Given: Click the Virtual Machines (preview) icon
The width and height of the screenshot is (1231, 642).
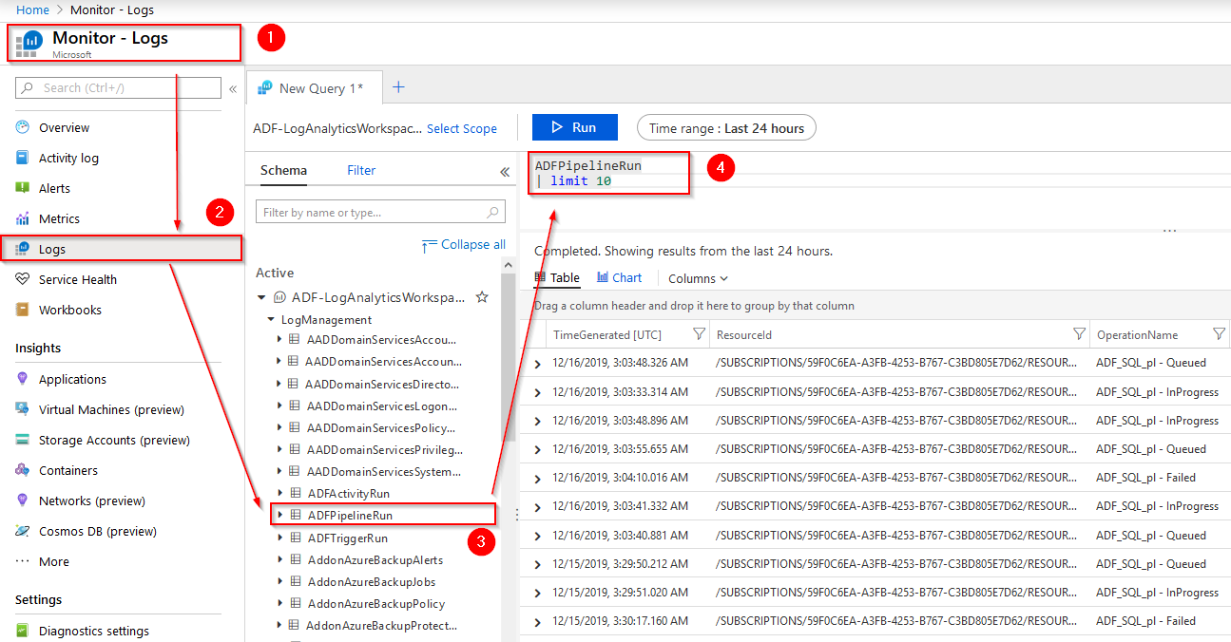Looking at the screenshot, I should (x=23, y=409).
